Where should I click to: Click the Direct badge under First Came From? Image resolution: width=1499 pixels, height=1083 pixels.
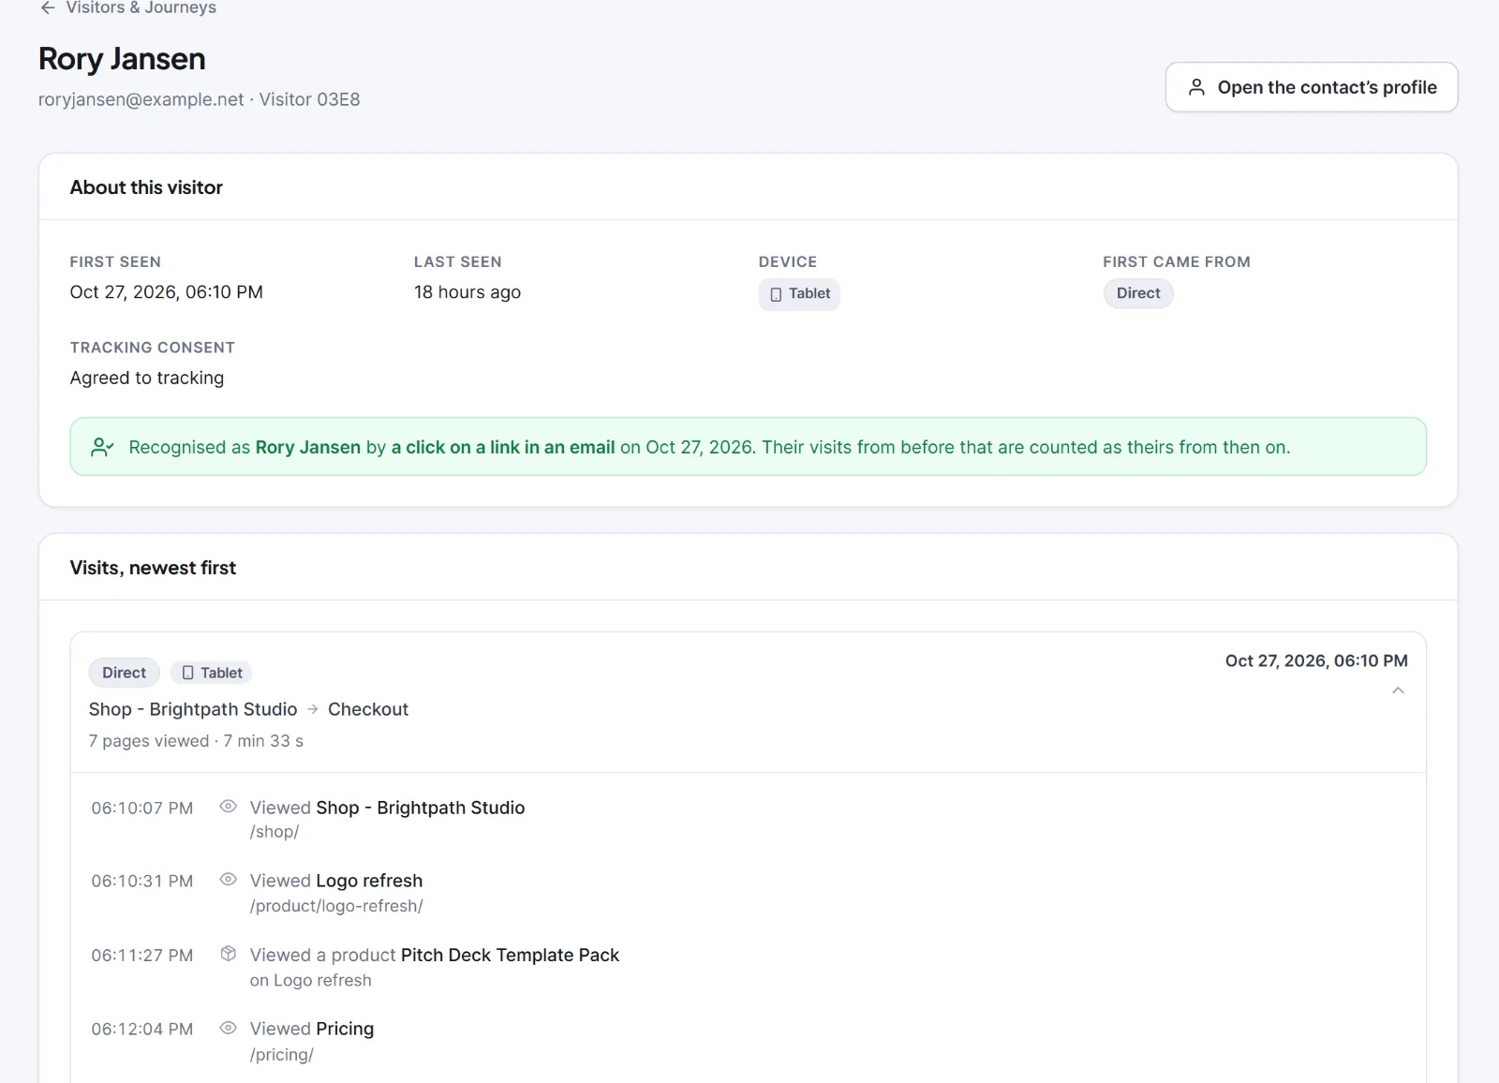[1138, 293]
